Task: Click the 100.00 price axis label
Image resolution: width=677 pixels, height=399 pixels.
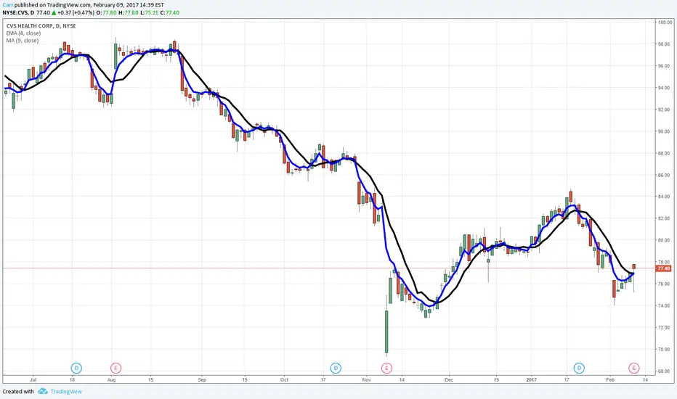Action: click(x=665, y=22)
